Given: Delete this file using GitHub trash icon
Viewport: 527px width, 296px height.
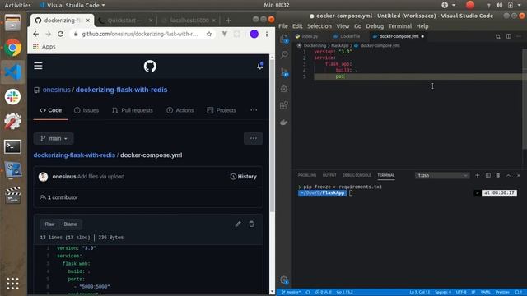Looking at the screenshot, I should 251,224.
